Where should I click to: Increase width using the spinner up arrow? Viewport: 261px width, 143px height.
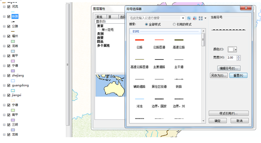click(238, 56)
